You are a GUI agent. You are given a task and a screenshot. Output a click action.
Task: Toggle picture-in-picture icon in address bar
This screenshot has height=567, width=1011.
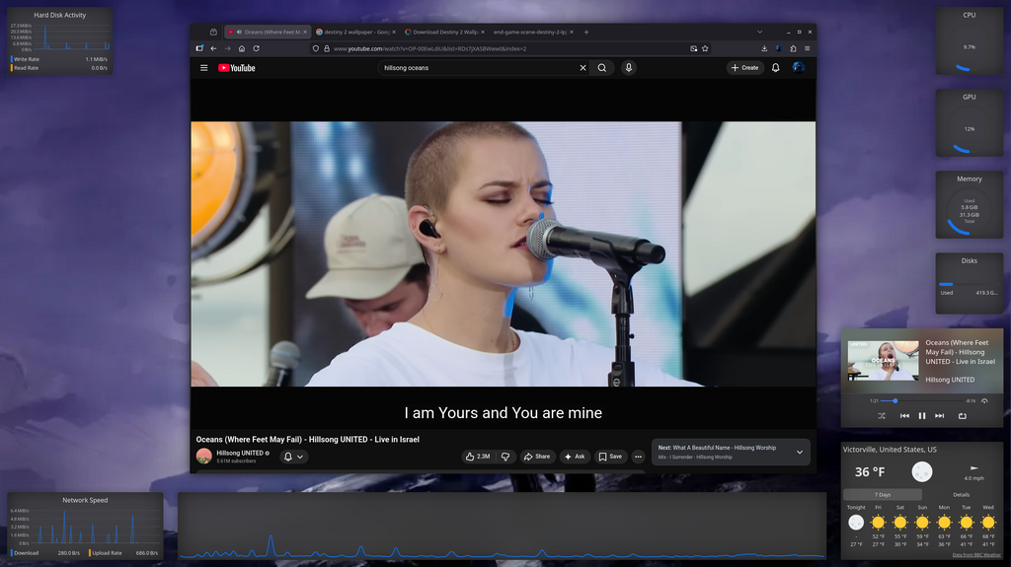[x=694, y=48]
